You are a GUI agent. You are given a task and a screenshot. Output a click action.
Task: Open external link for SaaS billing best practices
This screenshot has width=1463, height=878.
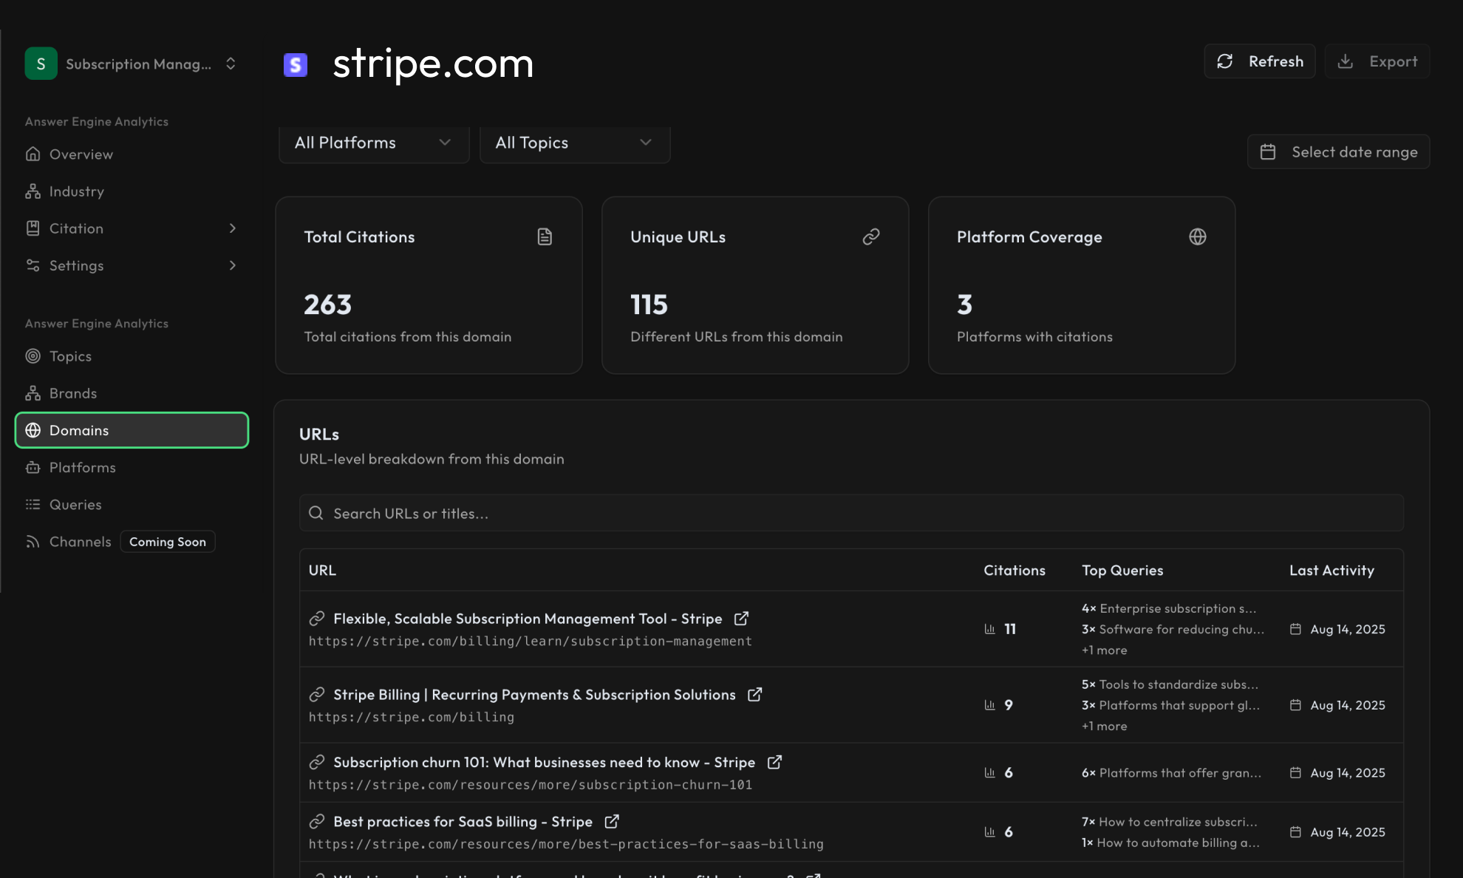[612, 821]
